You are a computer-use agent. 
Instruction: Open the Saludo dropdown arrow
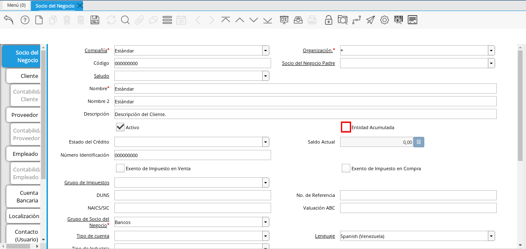(x=266, y=76)
